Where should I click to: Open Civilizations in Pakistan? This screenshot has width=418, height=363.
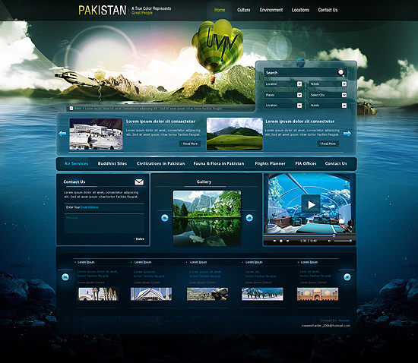tap(160, 163)
